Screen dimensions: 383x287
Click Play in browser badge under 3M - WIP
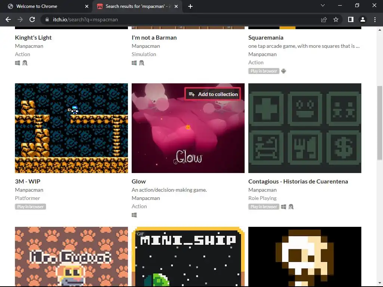click(x=30, y=207)
